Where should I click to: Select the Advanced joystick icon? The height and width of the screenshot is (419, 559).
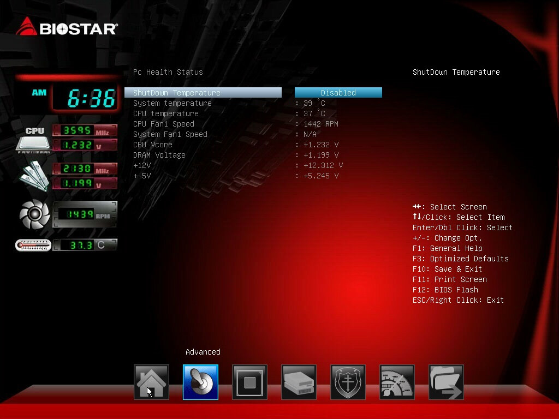point(200,382)
